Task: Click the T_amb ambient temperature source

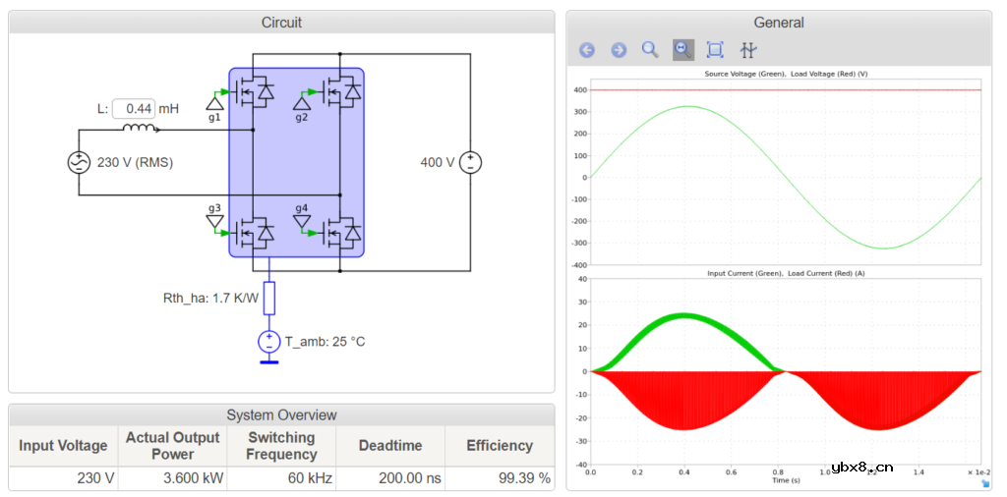Action: tap(268, 342)
